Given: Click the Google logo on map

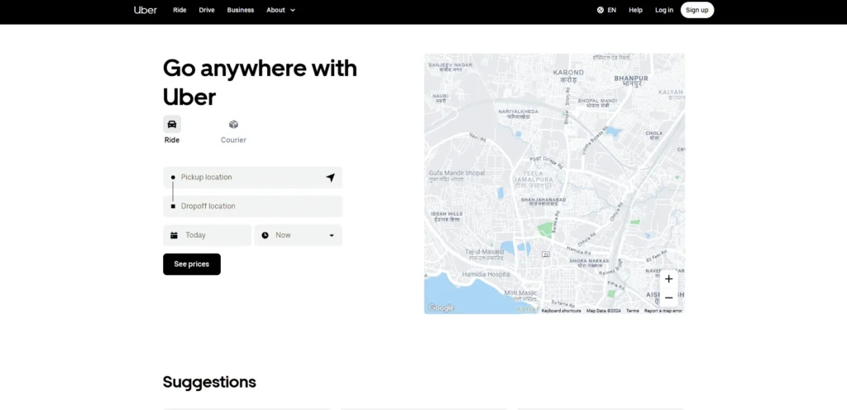Looking at the screenshot, I should coord(441,307).
